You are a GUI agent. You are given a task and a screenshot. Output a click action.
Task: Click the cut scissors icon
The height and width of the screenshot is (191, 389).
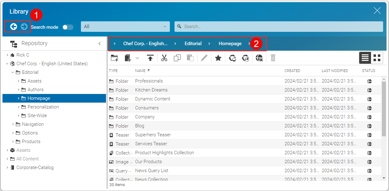(164, 58)
